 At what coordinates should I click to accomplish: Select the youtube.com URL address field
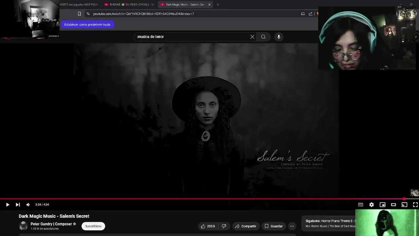click(x=143, y=14)
